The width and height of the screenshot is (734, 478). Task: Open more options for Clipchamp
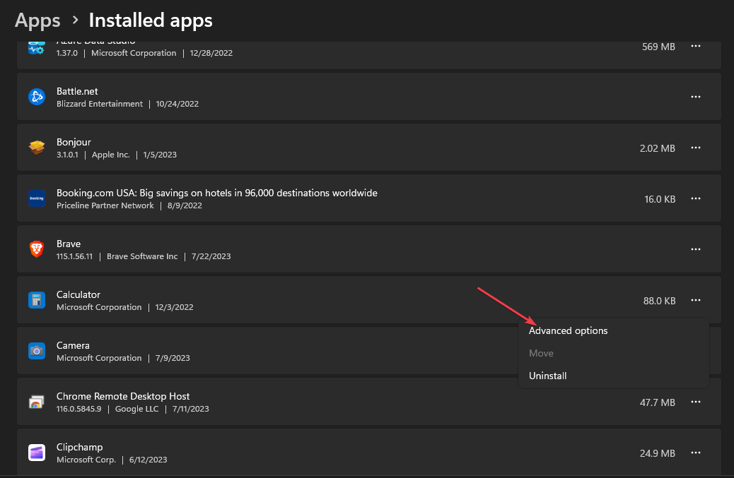pyautogui.click(x=696, y=453)
